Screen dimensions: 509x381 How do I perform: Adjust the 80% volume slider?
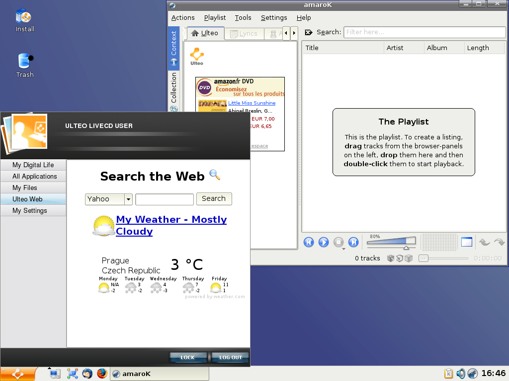[x=391, y=242]
